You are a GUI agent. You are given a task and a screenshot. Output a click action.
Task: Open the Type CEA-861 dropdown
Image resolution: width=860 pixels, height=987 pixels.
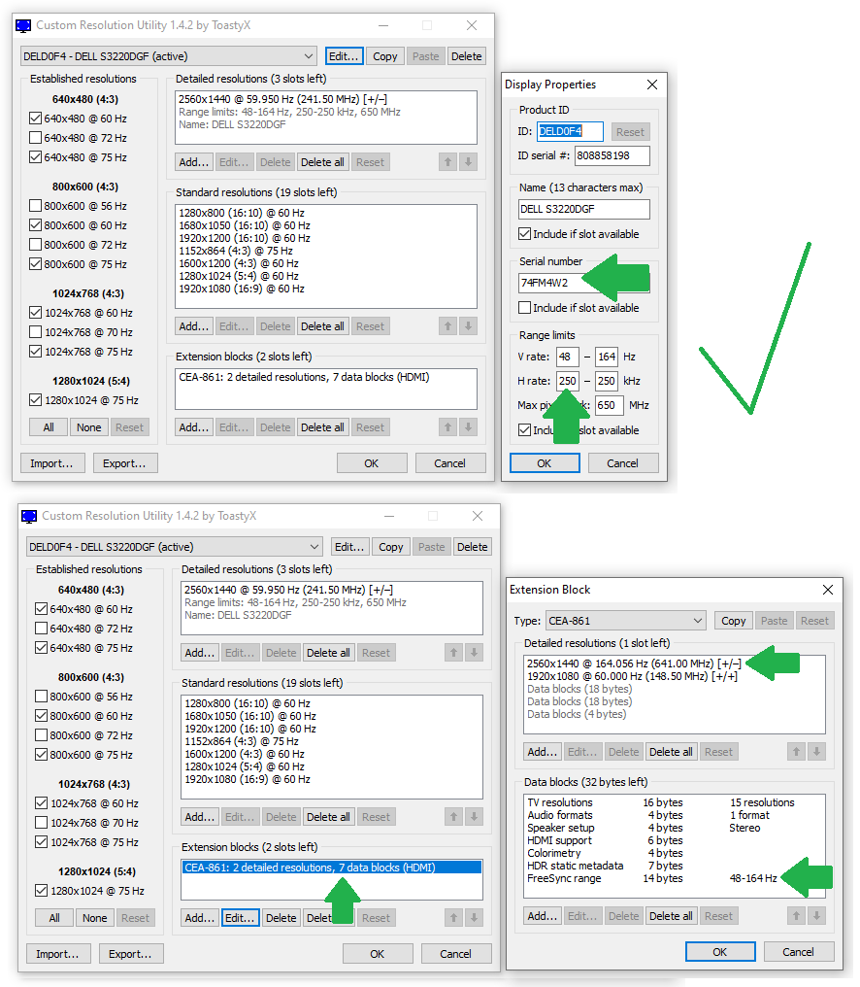tap(625, 621)
